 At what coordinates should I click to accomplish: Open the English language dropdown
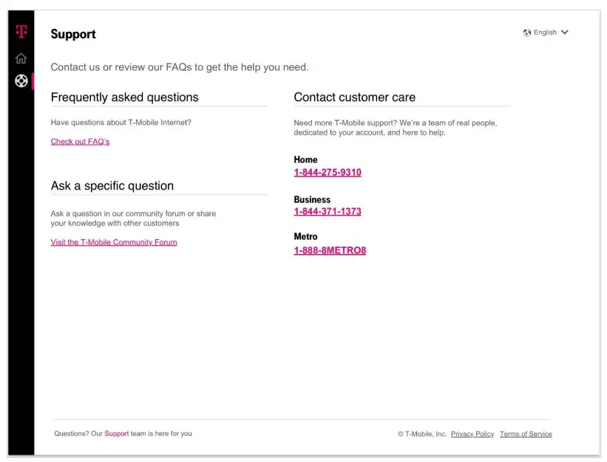coord(545,33)
